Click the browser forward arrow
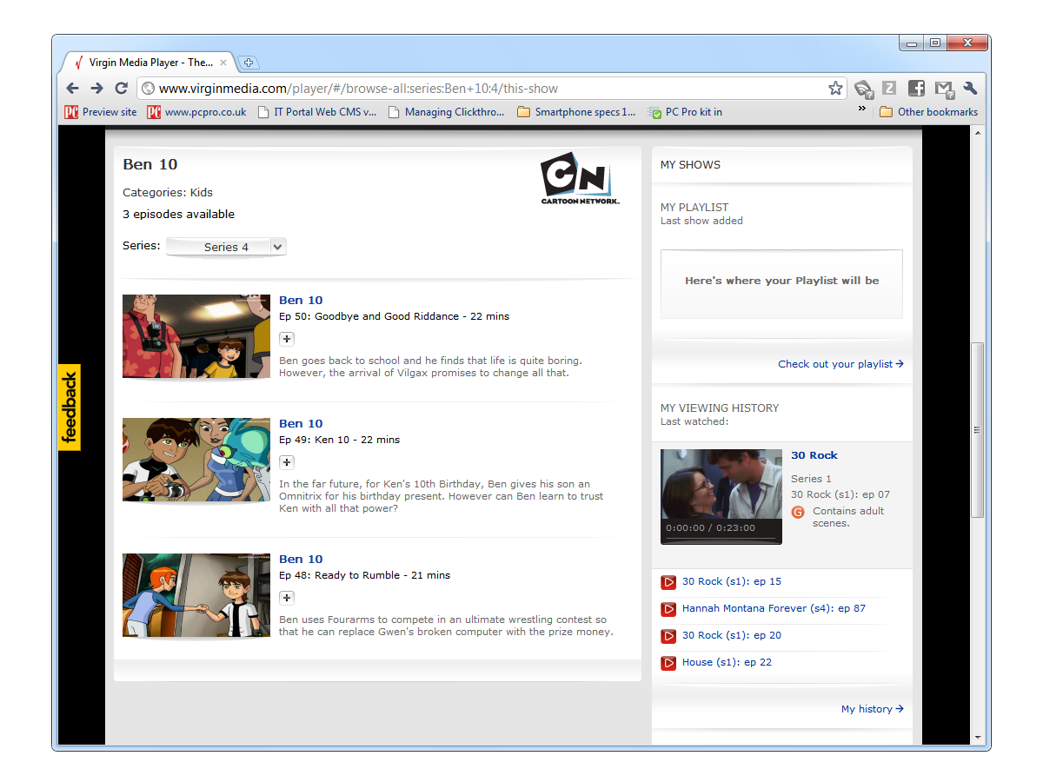 [96, 88]
